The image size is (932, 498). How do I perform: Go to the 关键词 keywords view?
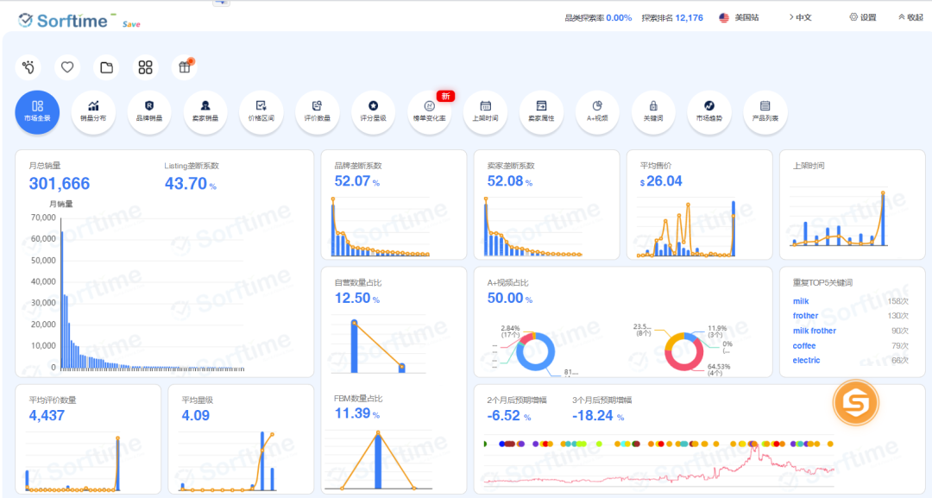tap(653, 111)
